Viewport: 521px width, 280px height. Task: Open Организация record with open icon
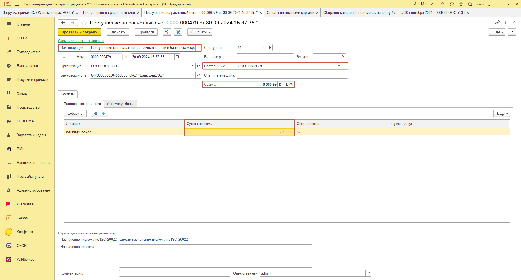(198, 66)
